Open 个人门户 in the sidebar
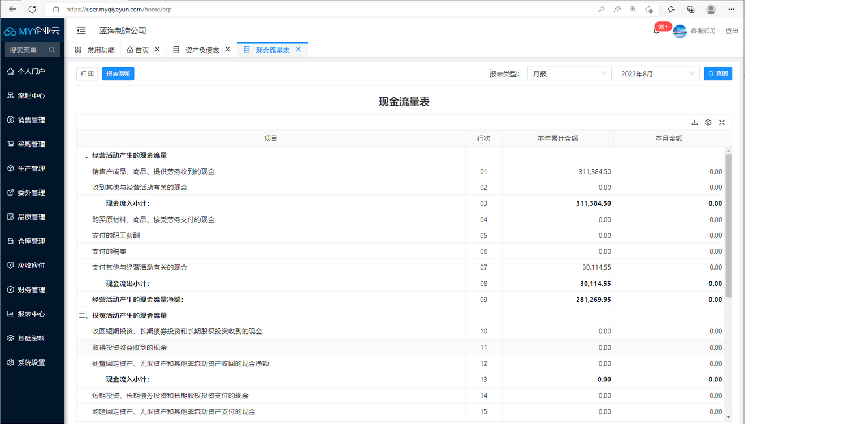This screenshot has height=425, width=848. 32,71
